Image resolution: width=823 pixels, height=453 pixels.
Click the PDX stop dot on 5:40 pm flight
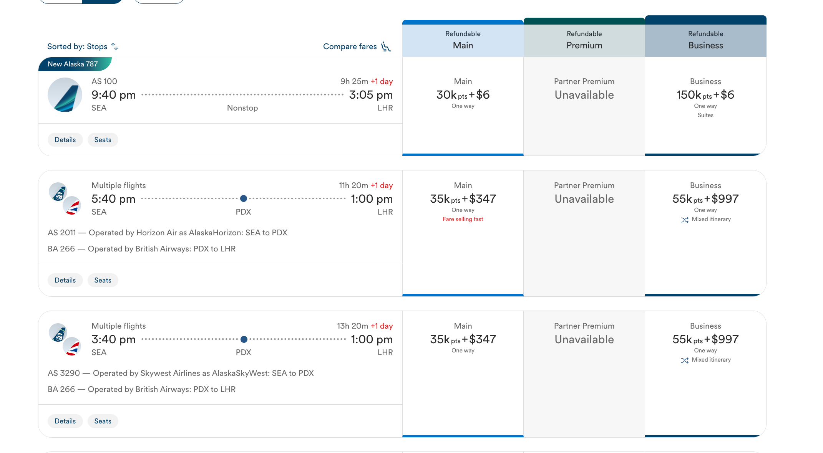pos(244,198)
